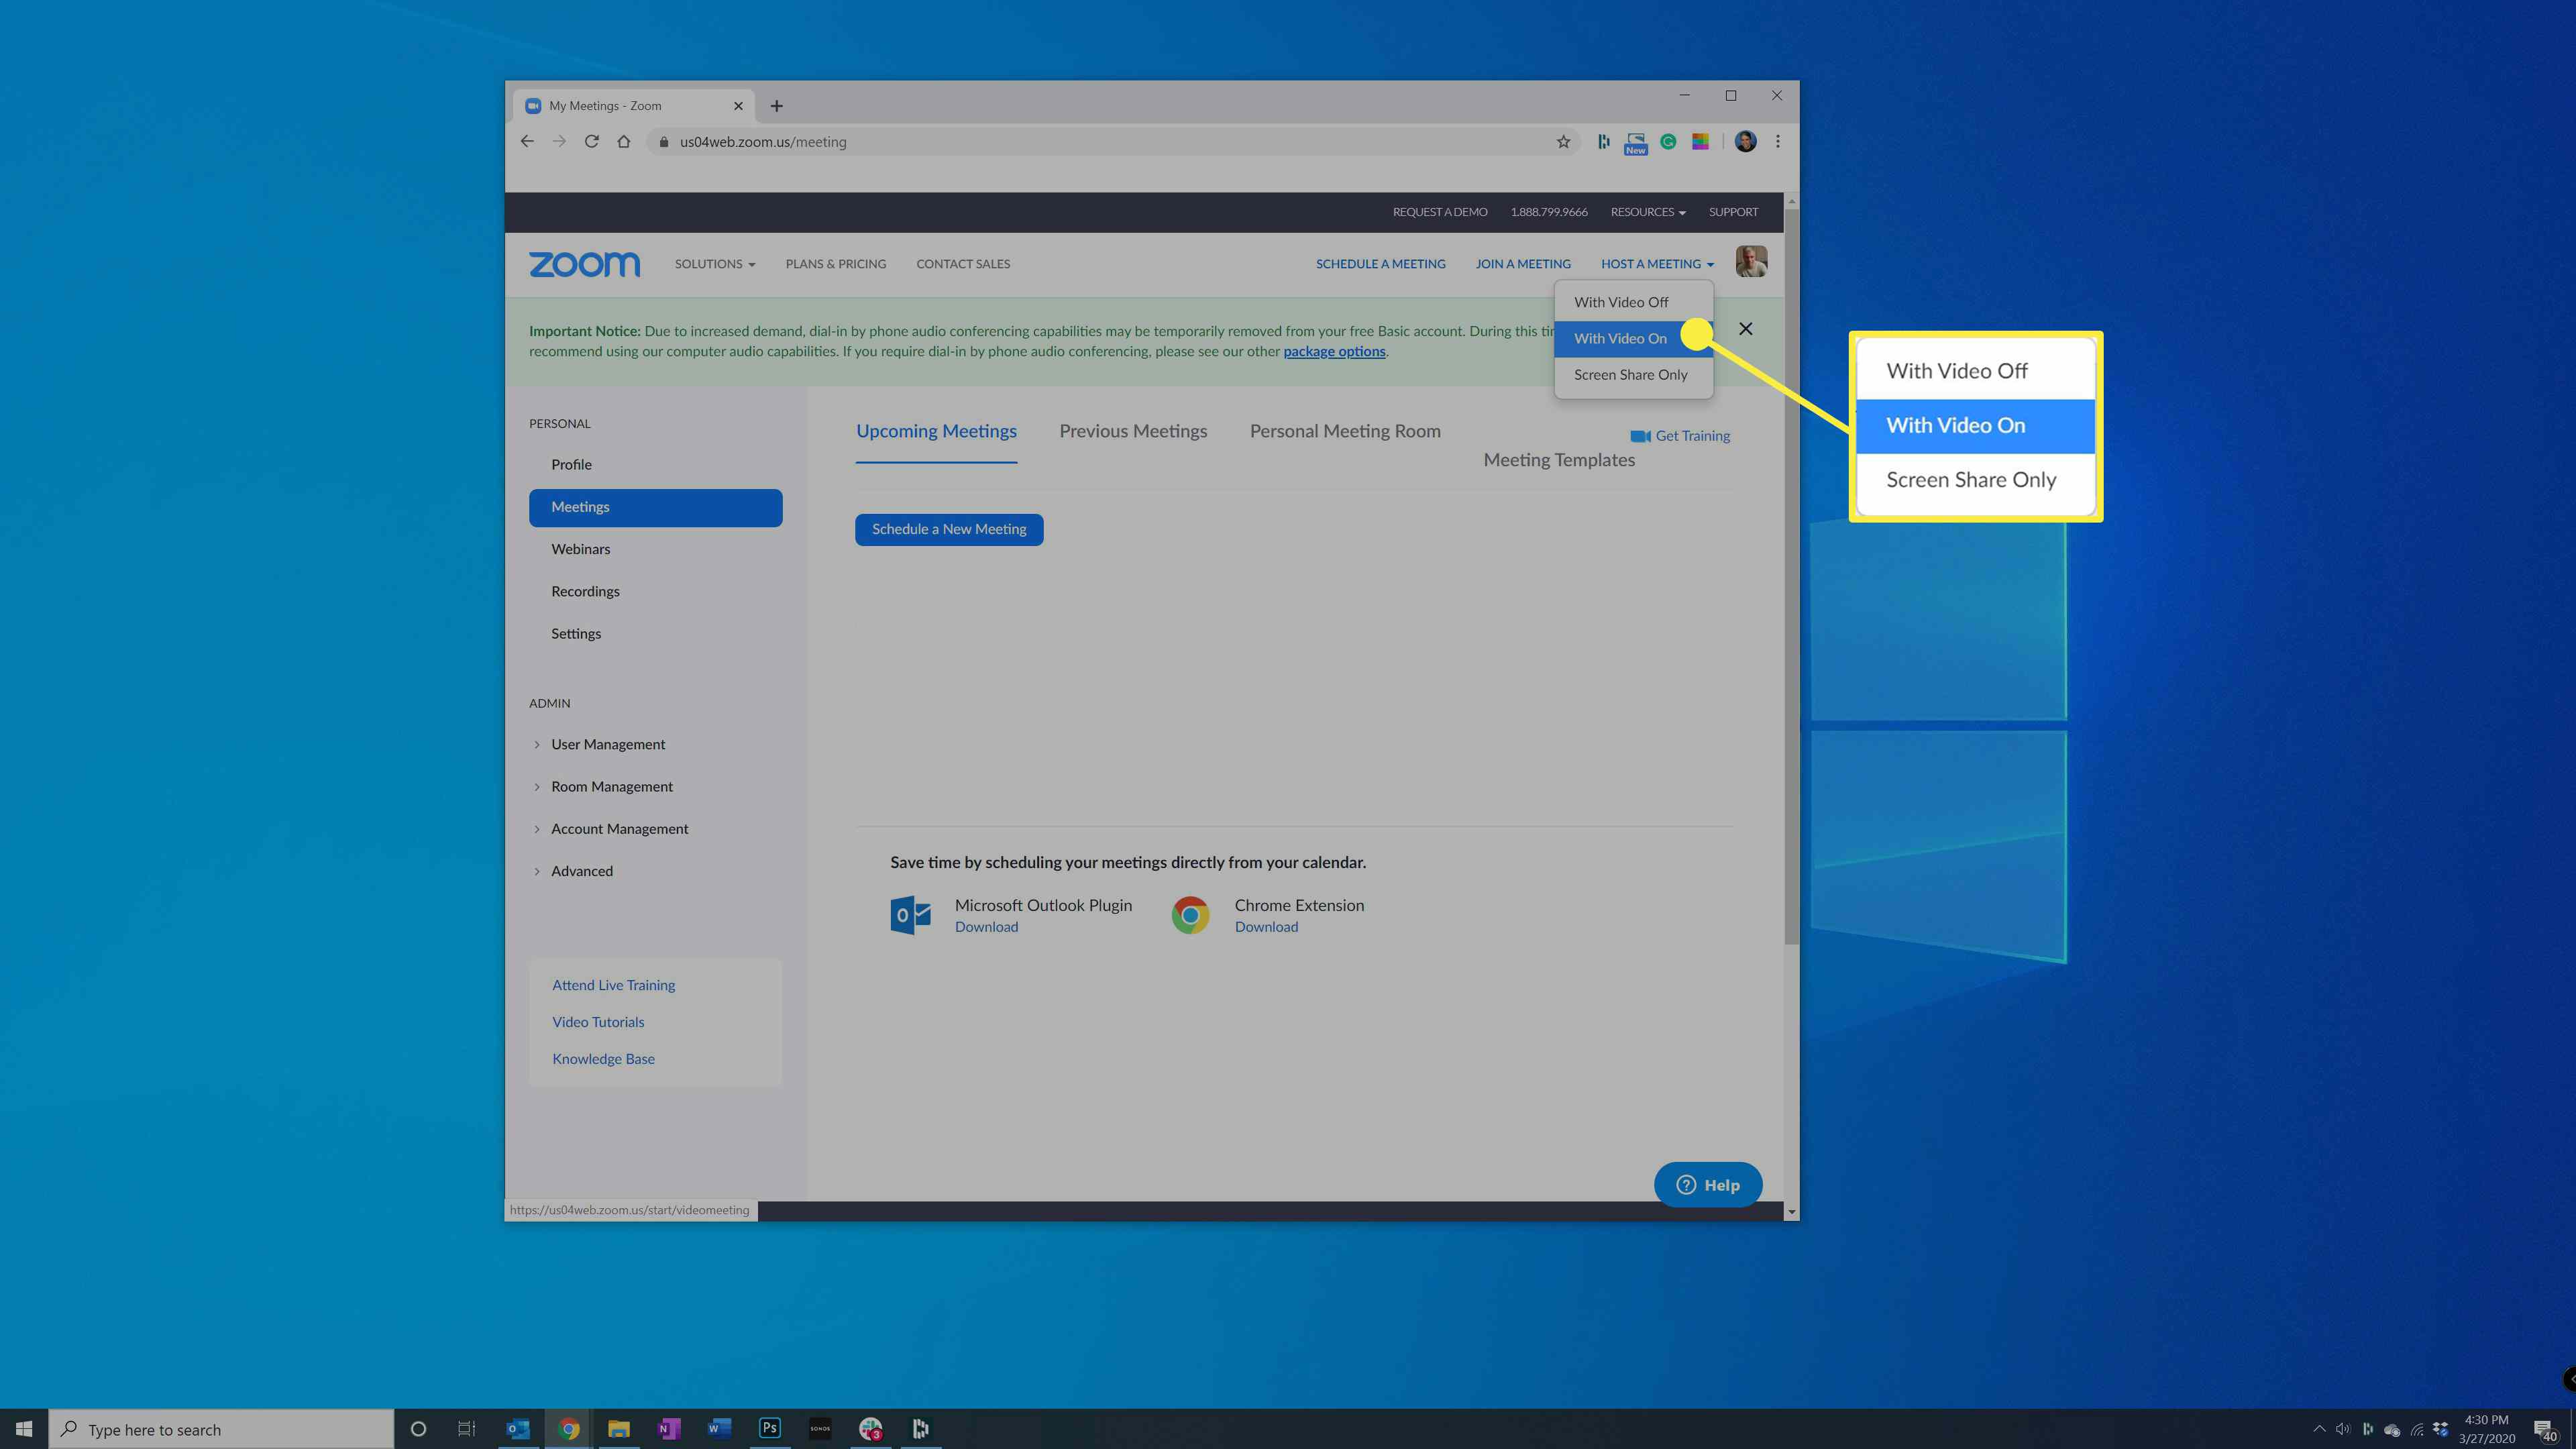Expand the SOLUTIONS dropdown
Screen dimensions: 2576x1449
tap(714, 264)
